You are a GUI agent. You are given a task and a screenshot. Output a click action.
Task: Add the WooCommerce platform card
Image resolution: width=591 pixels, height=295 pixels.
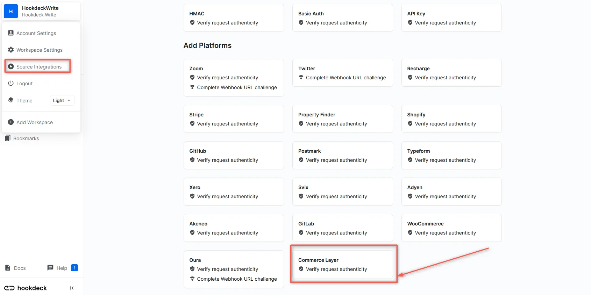point(451,228)
